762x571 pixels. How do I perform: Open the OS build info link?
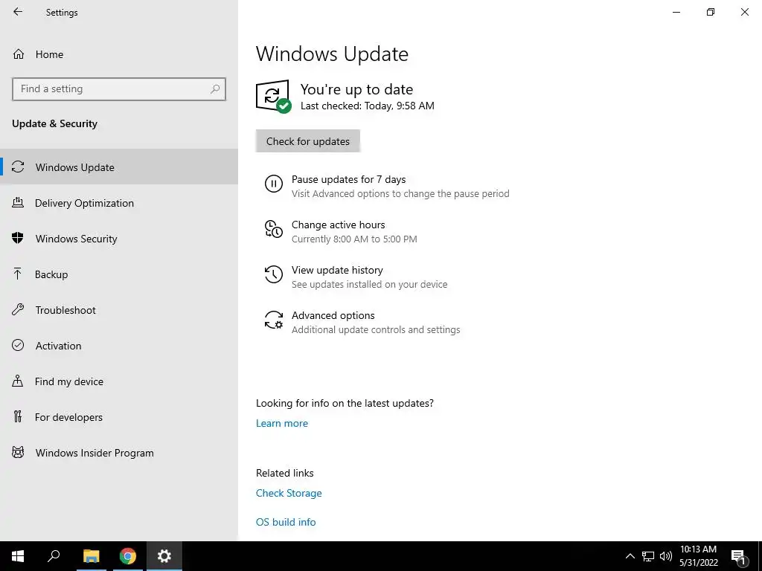point(286,522)
